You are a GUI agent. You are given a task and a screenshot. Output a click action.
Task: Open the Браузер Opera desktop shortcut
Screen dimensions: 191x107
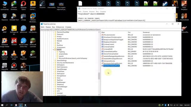coord(23,5)
